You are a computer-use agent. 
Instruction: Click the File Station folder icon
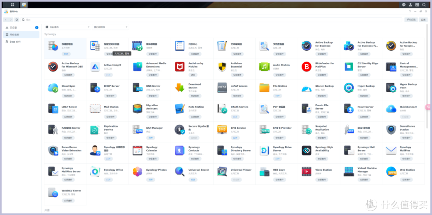click(x=264, y=88)
